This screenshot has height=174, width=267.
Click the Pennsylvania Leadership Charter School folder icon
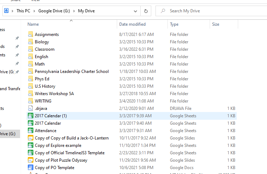[x=31, y=71]
